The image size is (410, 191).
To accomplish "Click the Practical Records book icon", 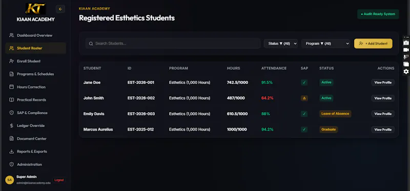I will pyautogui.click(x=11, y=100).
